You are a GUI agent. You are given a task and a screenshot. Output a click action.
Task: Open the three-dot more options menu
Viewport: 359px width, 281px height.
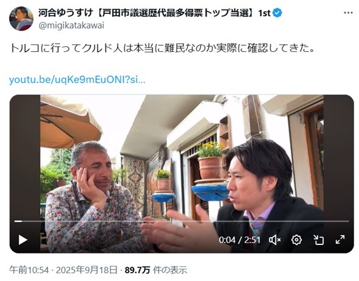pos(348,13)
